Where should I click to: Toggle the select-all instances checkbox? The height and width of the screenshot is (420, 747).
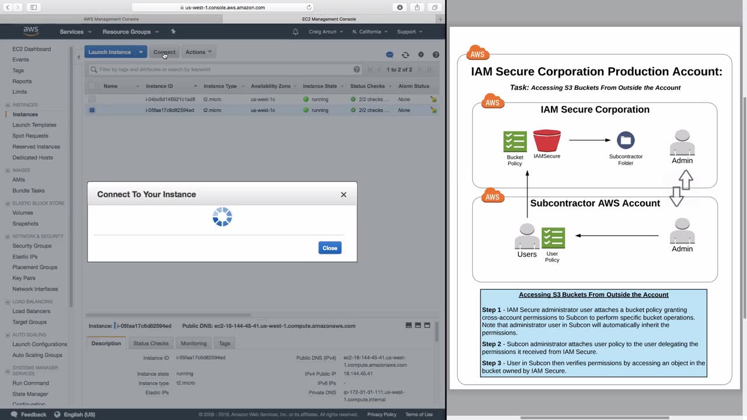[92, 86]
